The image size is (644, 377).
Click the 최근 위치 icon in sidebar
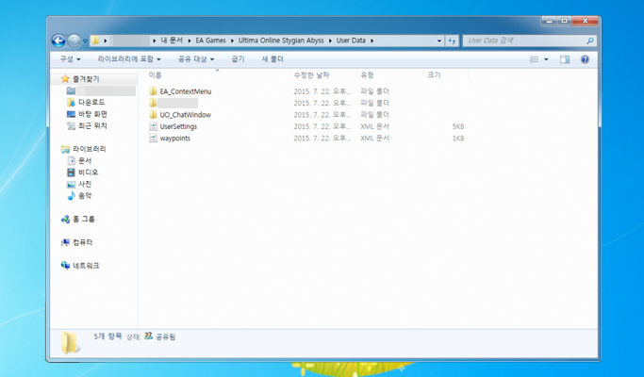pos(71,125)
